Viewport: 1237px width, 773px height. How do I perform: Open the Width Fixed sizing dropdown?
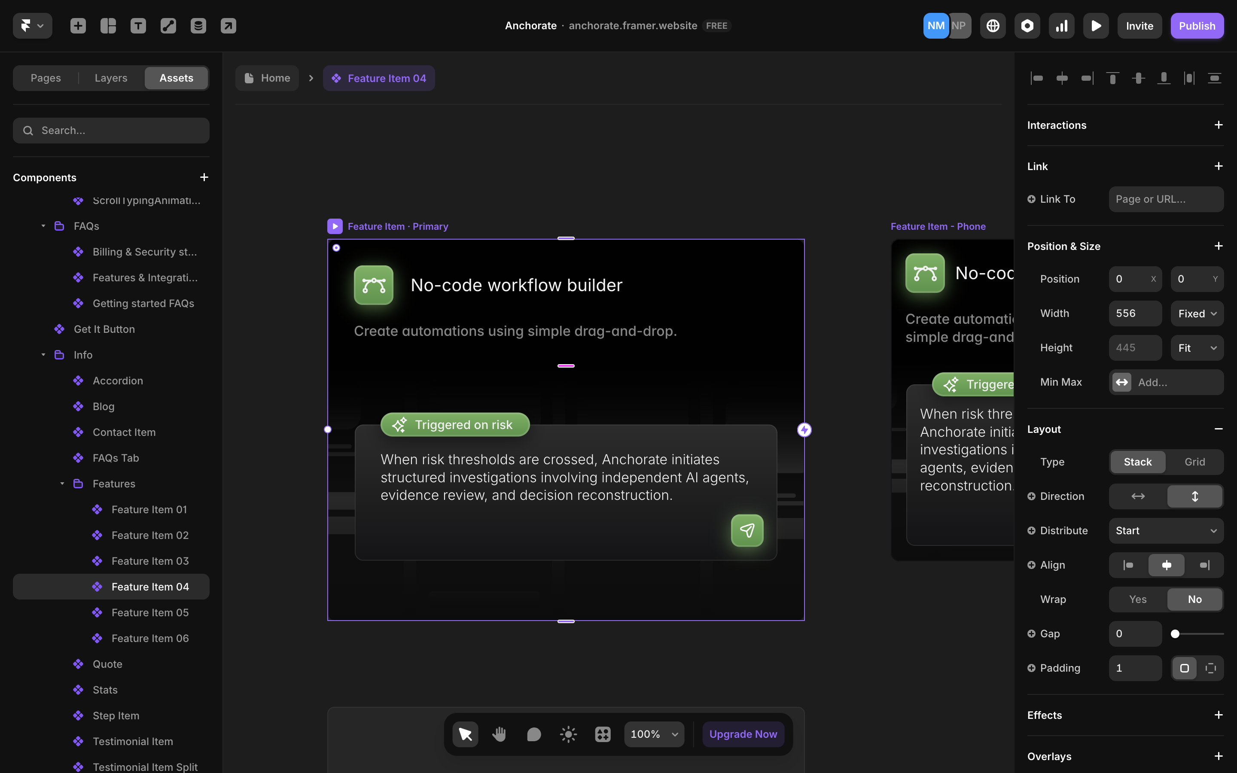click(1197, 313)
